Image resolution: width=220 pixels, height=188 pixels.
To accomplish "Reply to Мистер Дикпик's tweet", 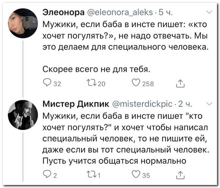I will 47,174.
